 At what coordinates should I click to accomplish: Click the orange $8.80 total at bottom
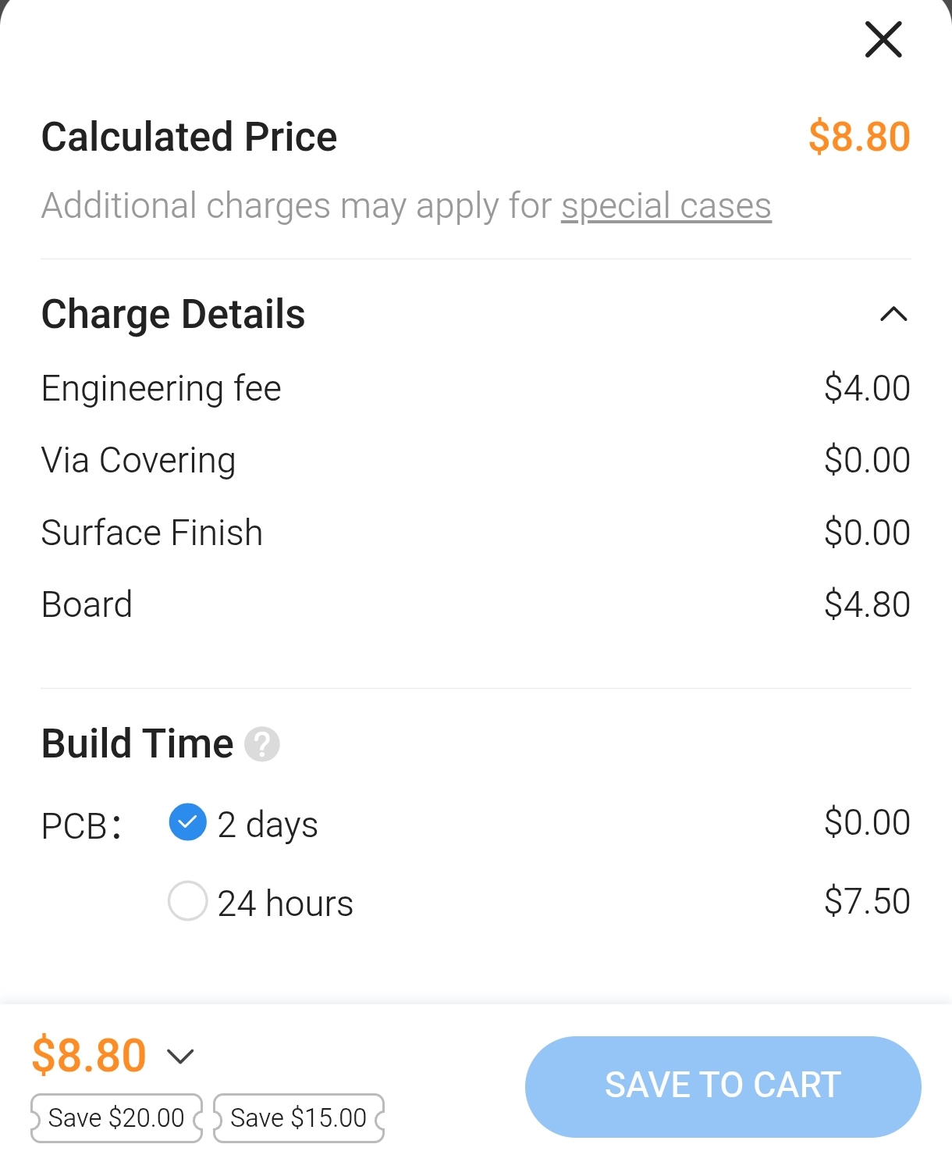pos(89,1055)
